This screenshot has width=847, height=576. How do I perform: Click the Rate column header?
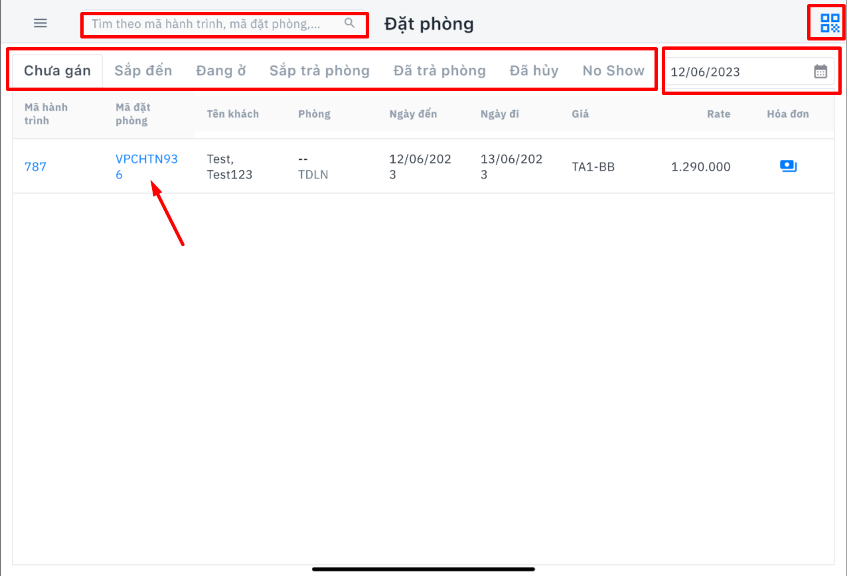click(x=718, y=113)
